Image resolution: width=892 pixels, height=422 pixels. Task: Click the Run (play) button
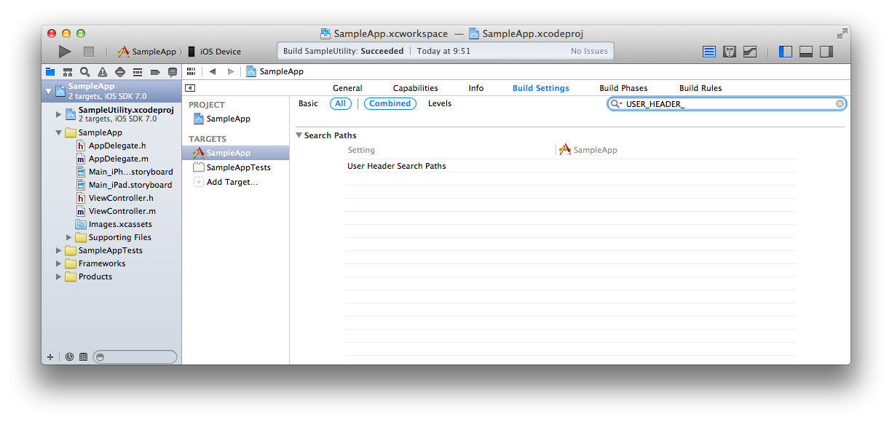(x=65, y=52)
